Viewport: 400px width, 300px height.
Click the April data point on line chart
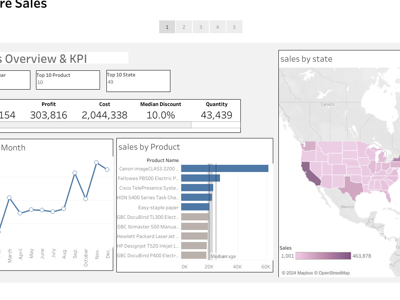point(20,213)
